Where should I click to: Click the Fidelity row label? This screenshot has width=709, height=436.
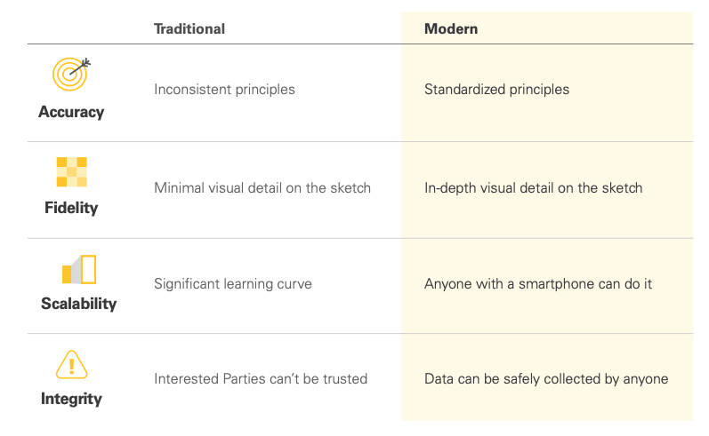(71, 208)
